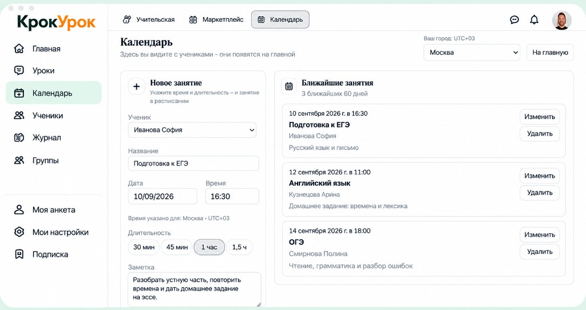The height and width of the screenshot is (310, 586).
Task: Click Удалить for Подготовка к ЕГЭ lesson
Action: click(540, 134)
